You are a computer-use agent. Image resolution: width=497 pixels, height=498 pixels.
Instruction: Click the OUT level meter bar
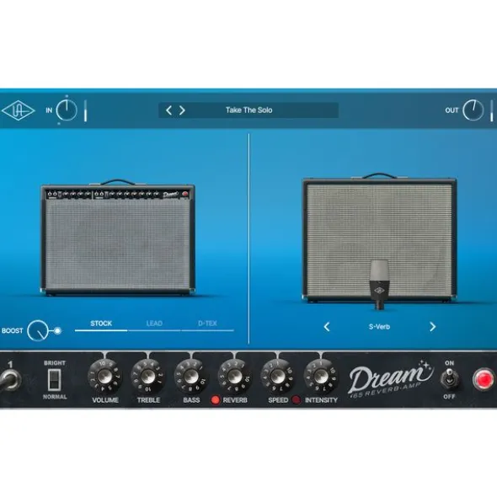[492, 110]
